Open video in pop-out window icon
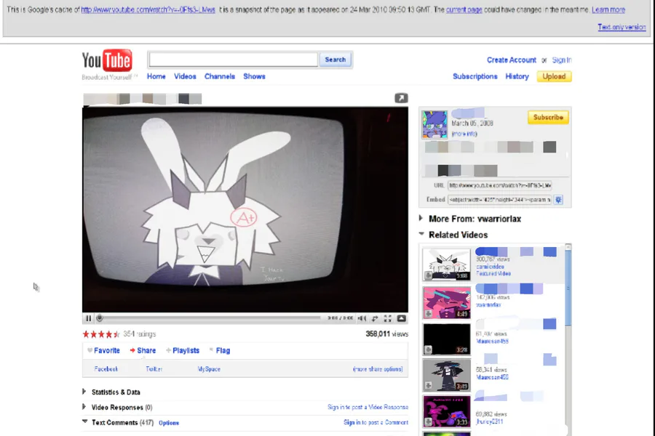The height and width of the screenshot is (436, 655). tap(401, 98)
